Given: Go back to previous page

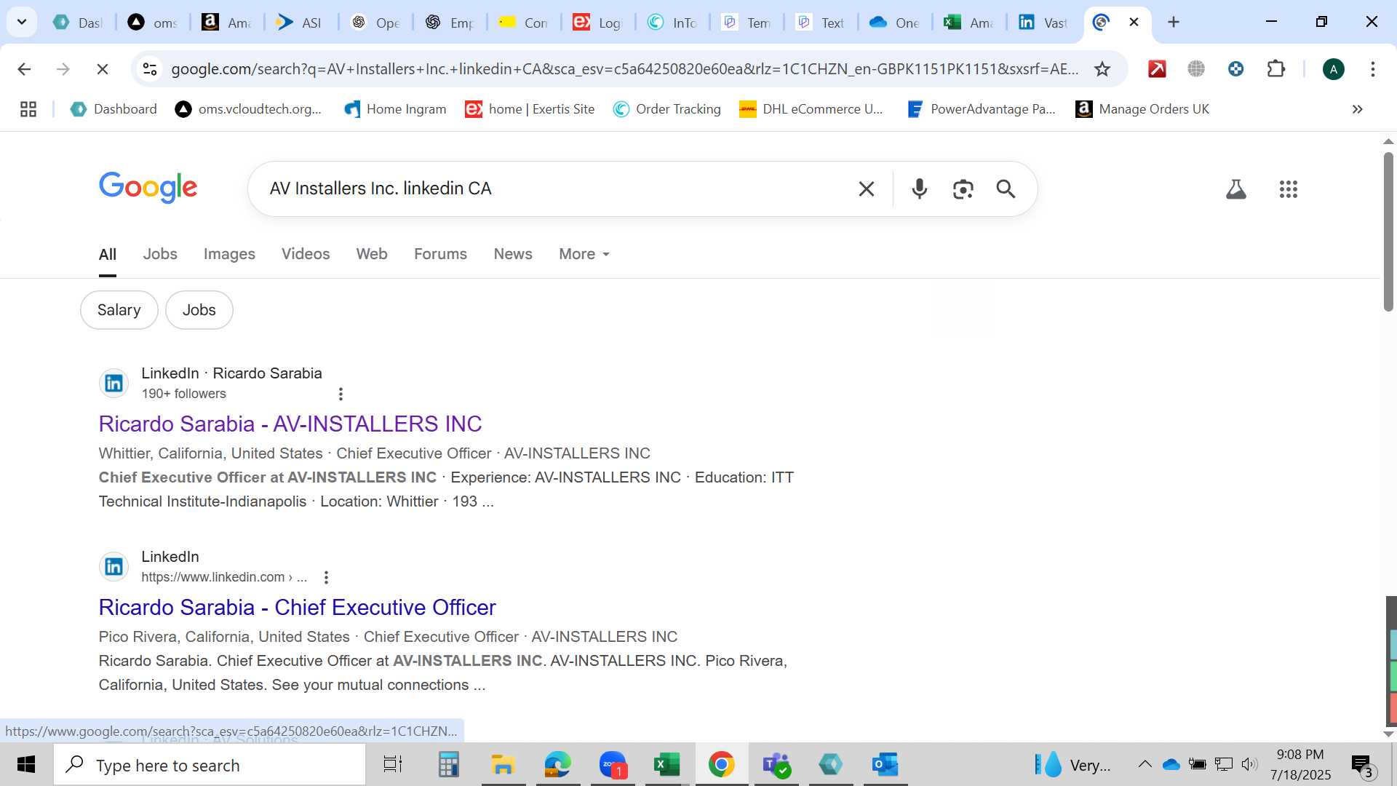Looking at the screenshot, I should [x=24, y=69].
